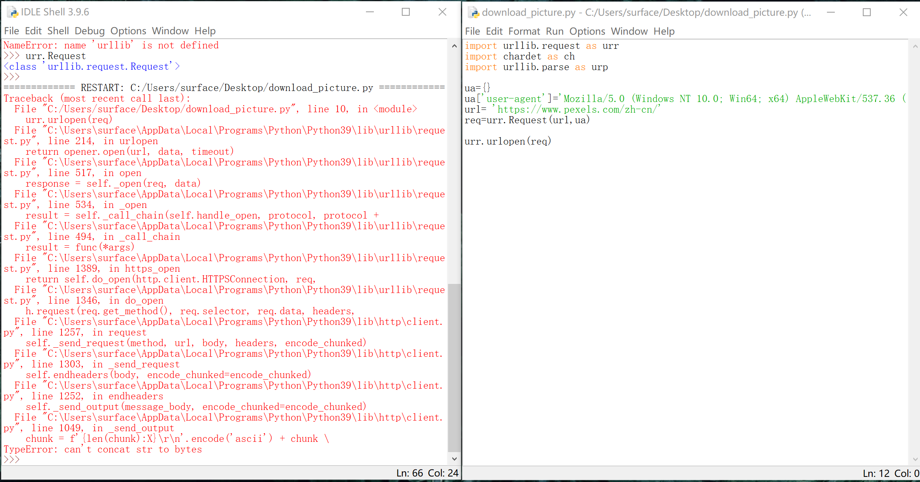Click scroll-down arrow in editor scrollbar

tap(915, 459)
